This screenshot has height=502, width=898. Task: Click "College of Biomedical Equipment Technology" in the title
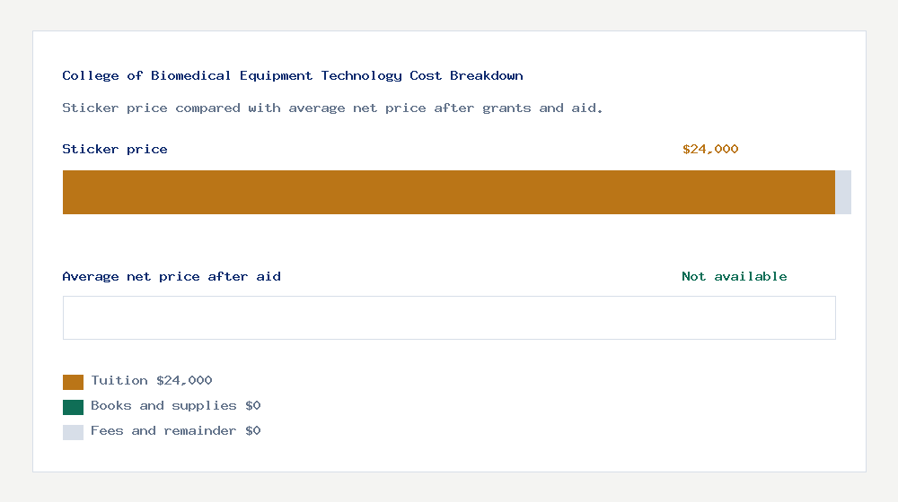pyautogui.click(x=233, y=76)
